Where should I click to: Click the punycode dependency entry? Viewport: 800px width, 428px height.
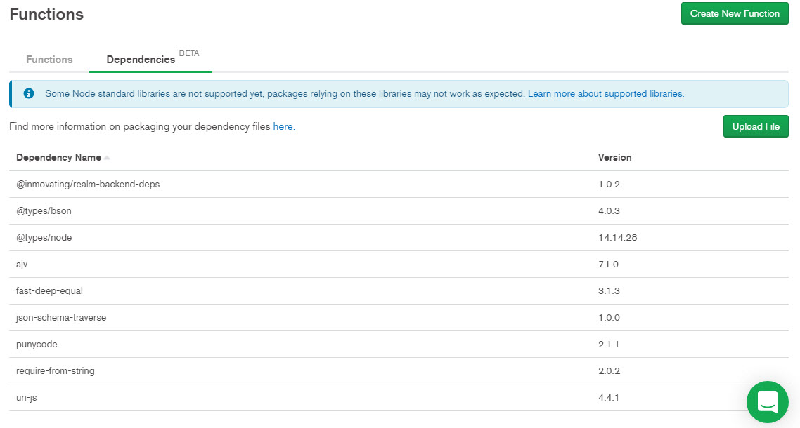coord(37,345)
